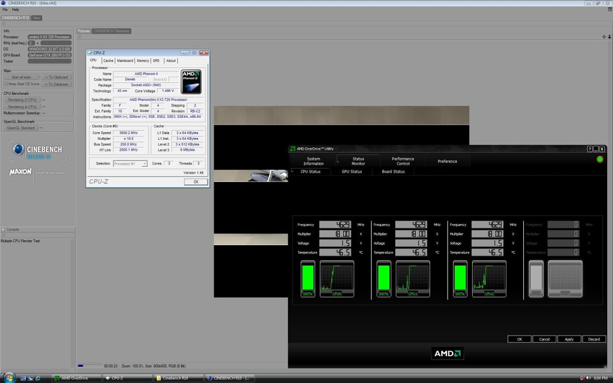Click CPU2 usage history graph
613x383 pixels.
coord(489,279)
